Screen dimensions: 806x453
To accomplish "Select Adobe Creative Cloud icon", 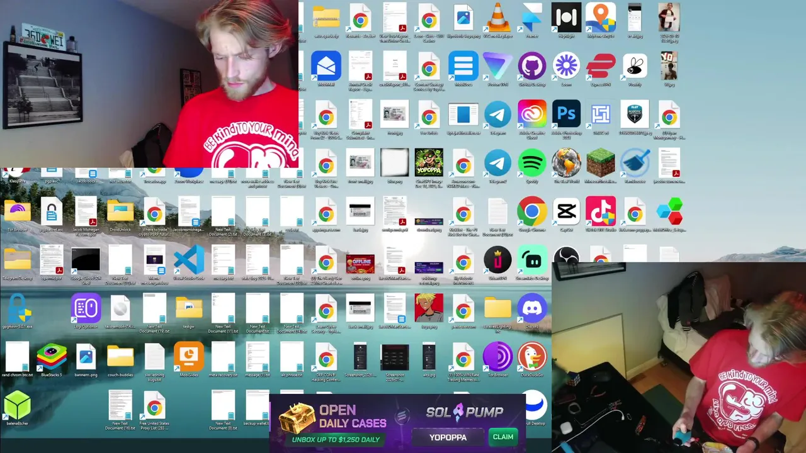I will 532,115.
